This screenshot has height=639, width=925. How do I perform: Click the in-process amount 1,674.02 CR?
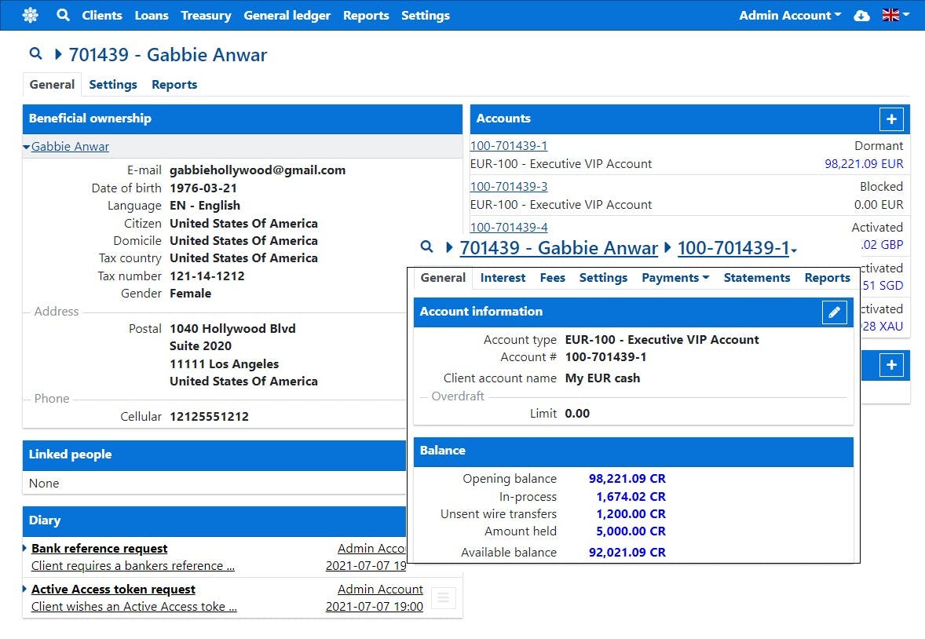click(x=631, y=497)
